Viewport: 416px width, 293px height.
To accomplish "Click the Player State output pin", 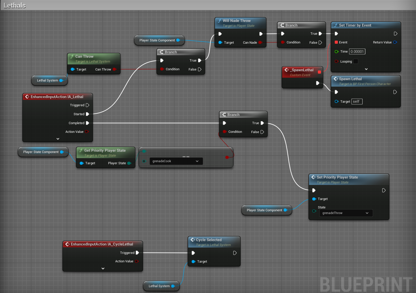I will click(129, 163).
